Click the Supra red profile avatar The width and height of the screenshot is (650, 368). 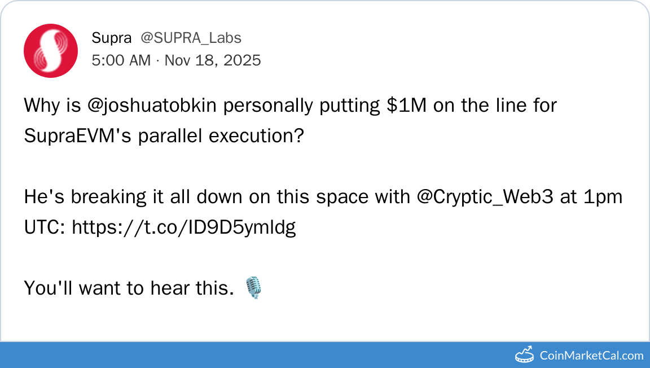51,51
